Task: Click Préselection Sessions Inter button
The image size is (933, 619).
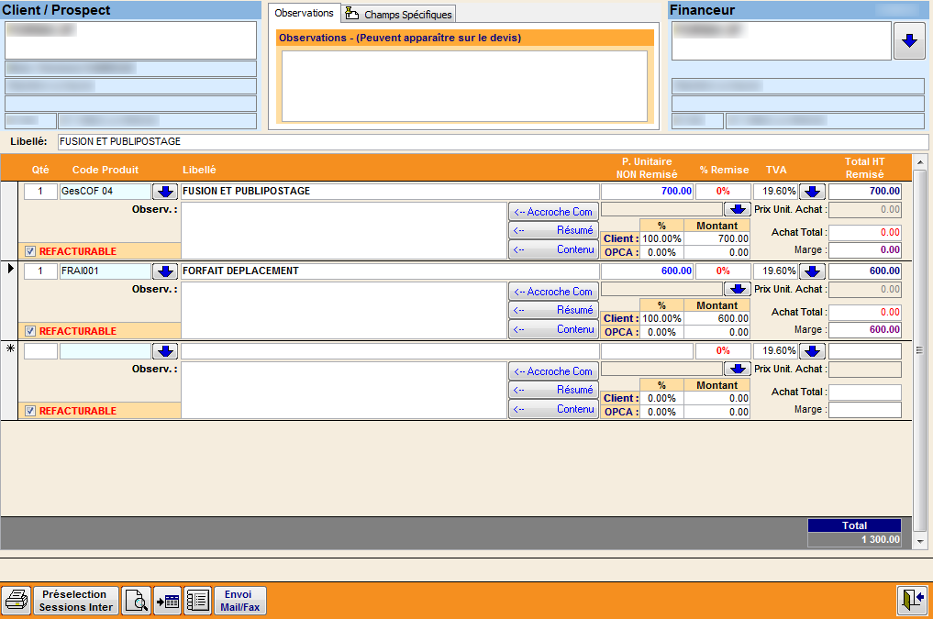Action: coord(76,601)
